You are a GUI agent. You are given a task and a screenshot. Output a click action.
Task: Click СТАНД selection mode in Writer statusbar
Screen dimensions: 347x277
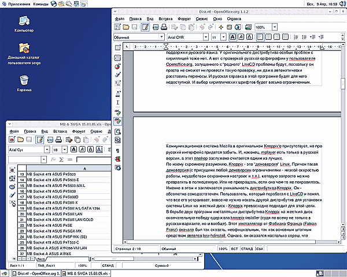pyautogui.click(x=247, y=249)
